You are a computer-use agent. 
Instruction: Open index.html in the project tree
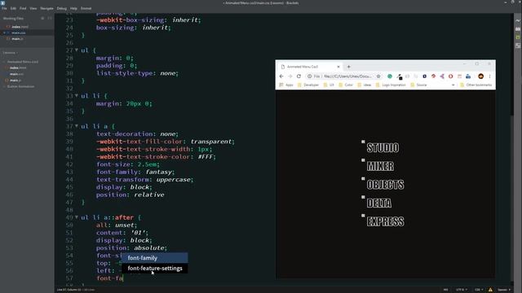click(18, 68)
